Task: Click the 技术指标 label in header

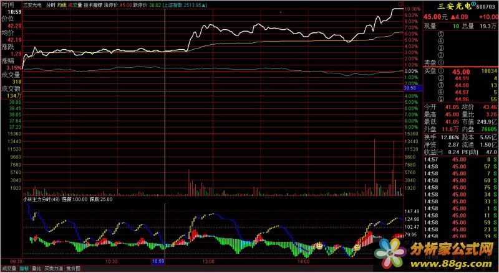Action: coord(93,5)
